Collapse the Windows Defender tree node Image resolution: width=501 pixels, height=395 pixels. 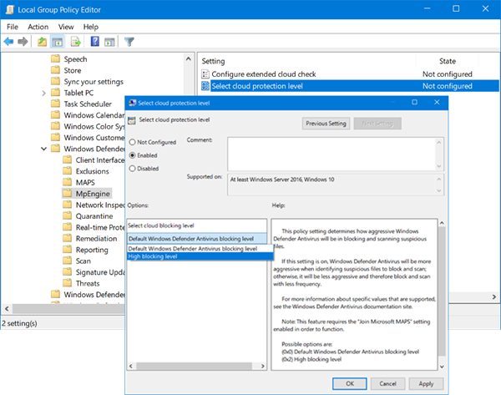click(44, 149)
